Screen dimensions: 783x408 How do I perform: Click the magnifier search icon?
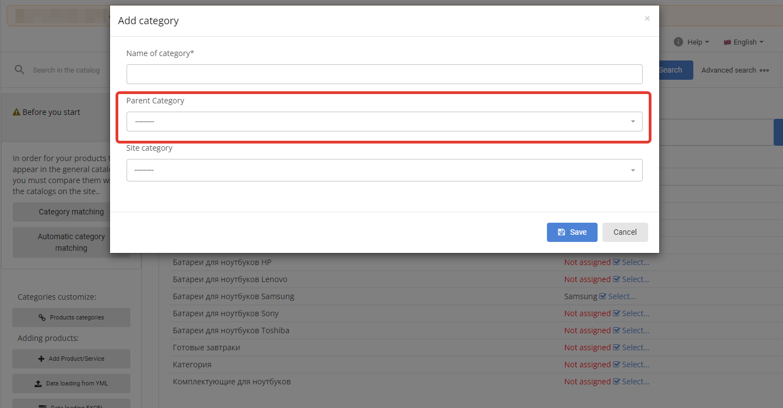pyautogui.click(x=20, y=70)
